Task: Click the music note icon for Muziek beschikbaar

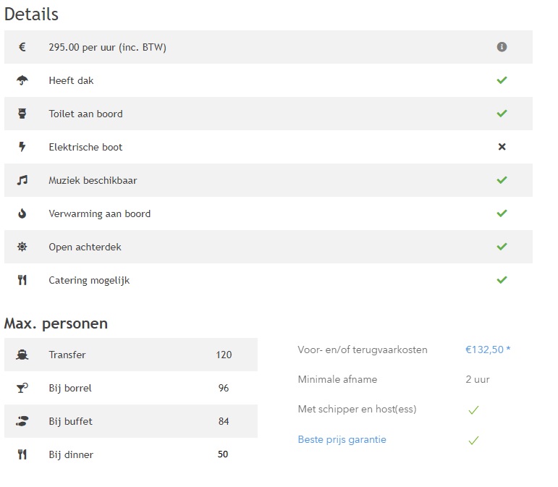Action: (x=22, y=180)
